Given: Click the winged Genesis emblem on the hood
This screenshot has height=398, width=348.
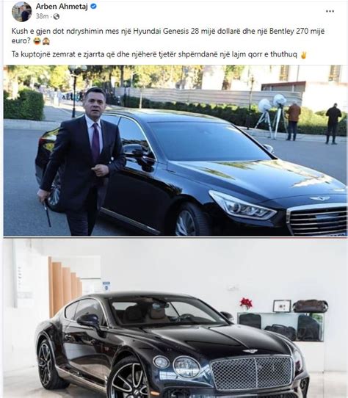Looking at the screenshot, I should click(x=319, y=198).
